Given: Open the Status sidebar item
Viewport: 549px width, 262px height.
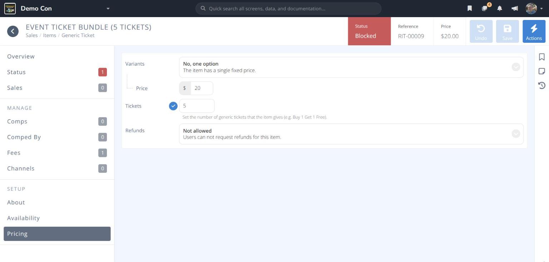Looking at the screenshot, I should coord(57,72).
